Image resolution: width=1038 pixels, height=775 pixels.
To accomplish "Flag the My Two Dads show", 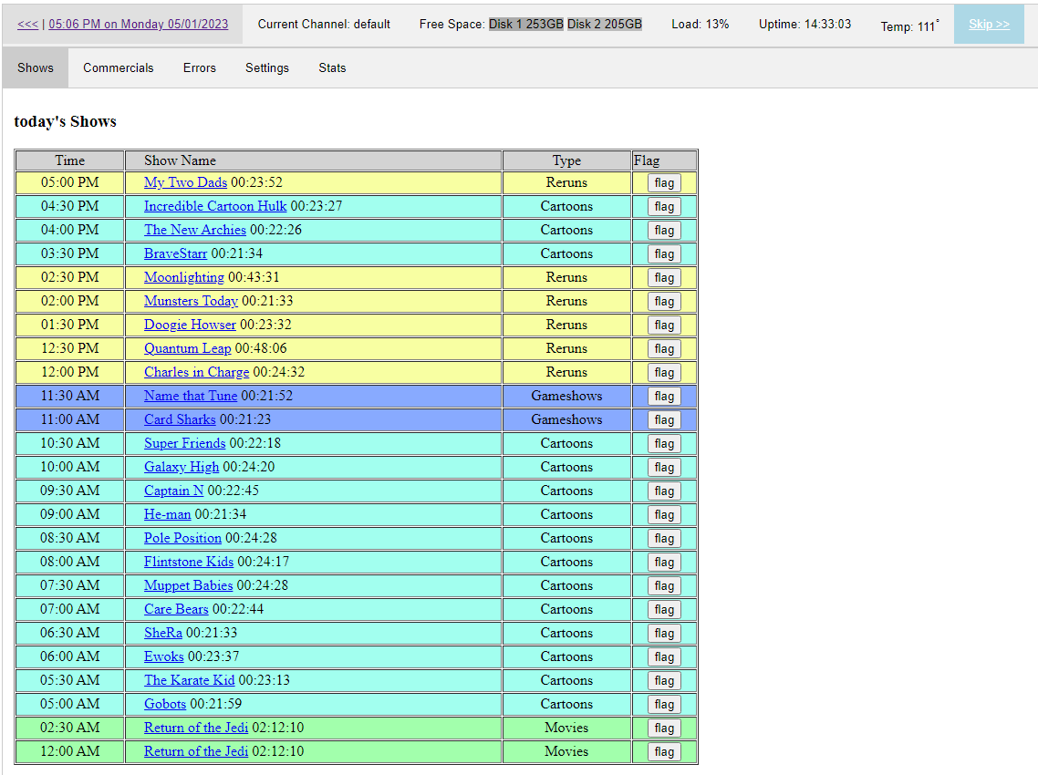I will 664,183.
